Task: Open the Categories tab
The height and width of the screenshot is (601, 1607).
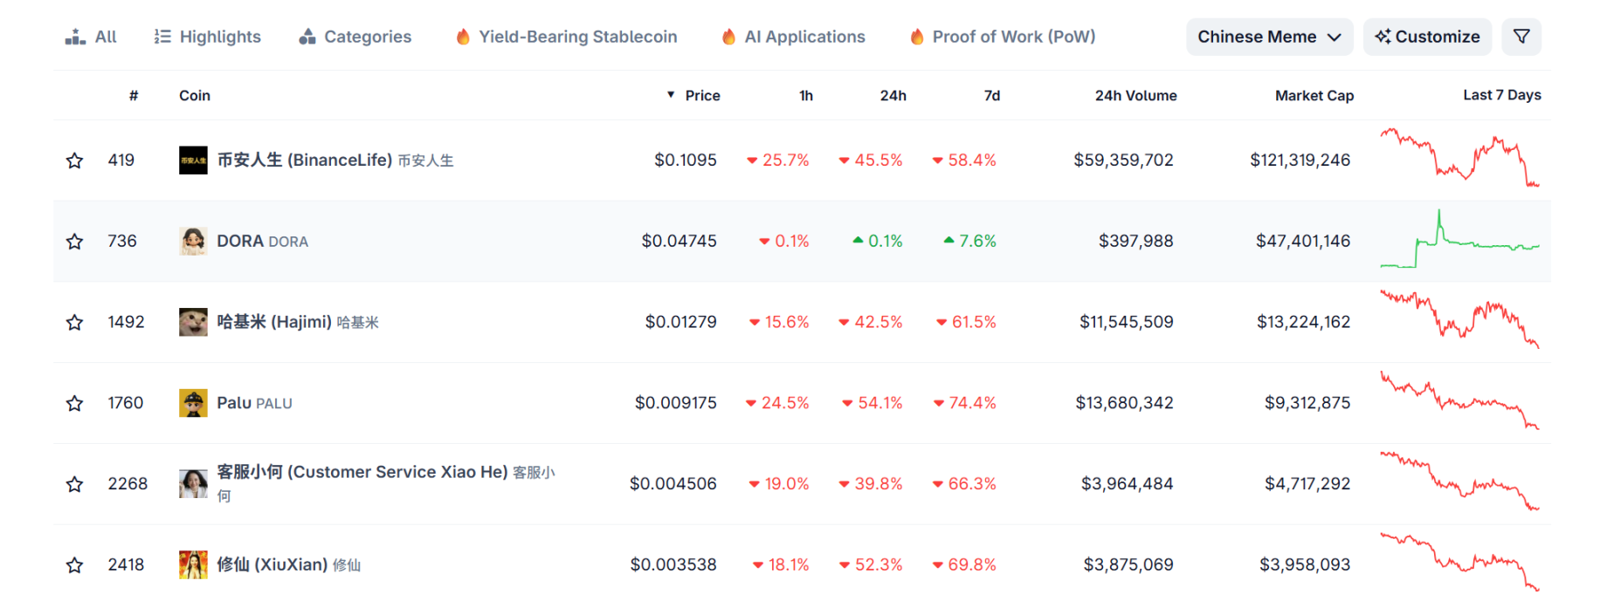Action: (x=355, y=37)
